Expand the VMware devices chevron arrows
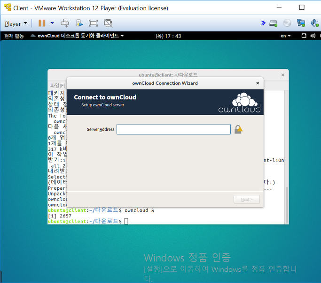Viewport: 321px width, 283px height. coord(263,23)
